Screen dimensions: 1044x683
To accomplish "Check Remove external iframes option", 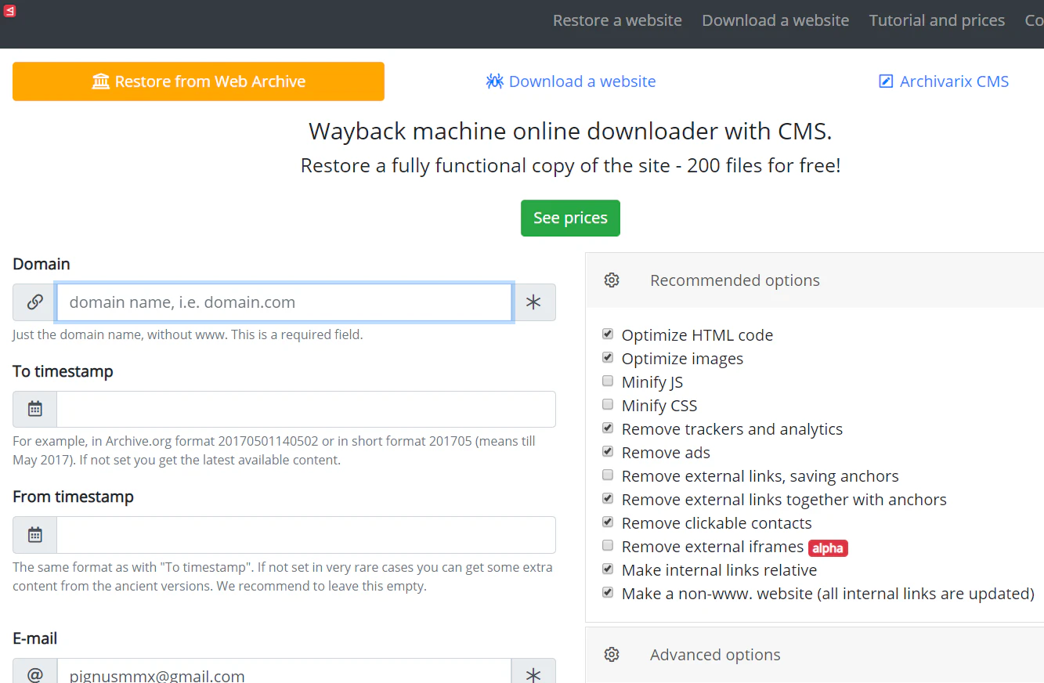I will (x=608, y=546).
